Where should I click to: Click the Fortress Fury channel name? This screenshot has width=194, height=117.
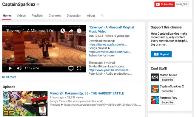pos(168,98)
